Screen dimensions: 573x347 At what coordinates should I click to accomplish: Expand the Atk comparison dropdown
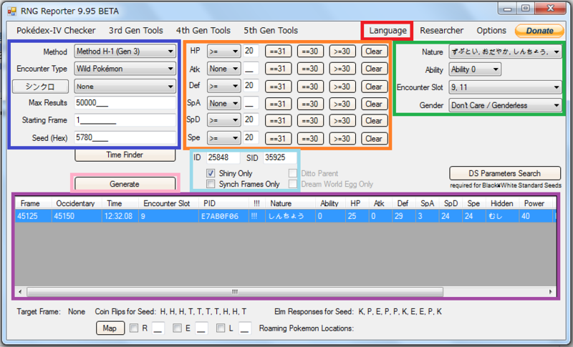[223, 69]
